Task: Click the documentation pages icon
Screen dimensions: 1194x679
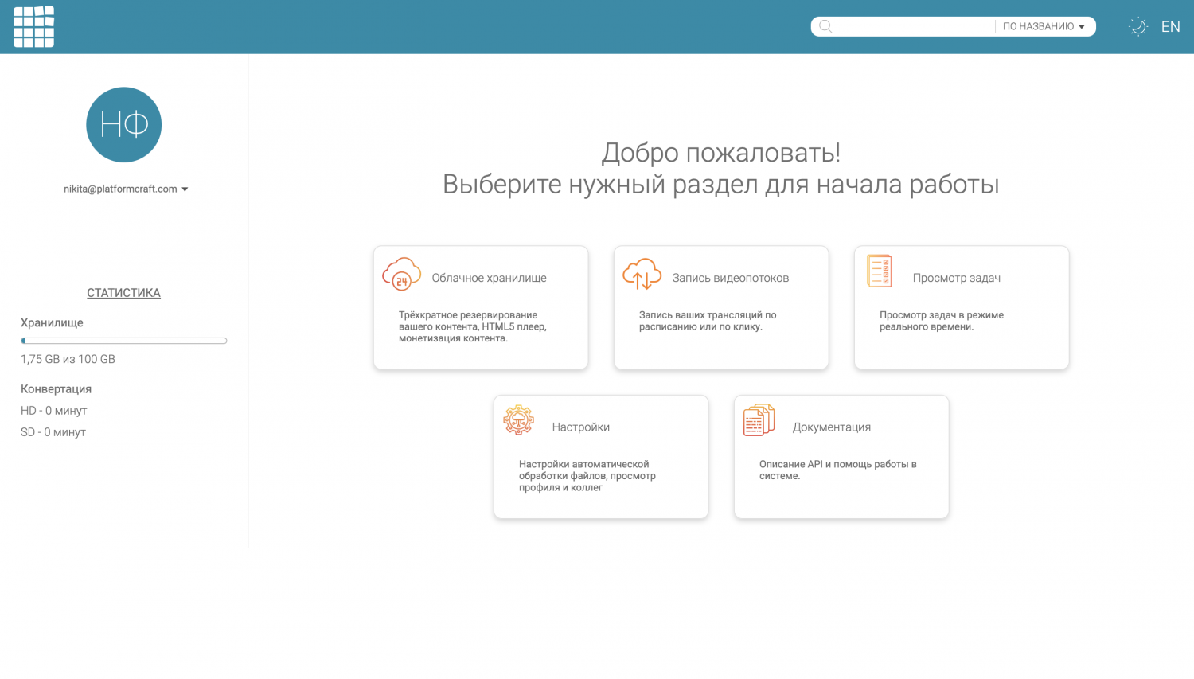Action: pyautogui.click(x=759, y=420)
